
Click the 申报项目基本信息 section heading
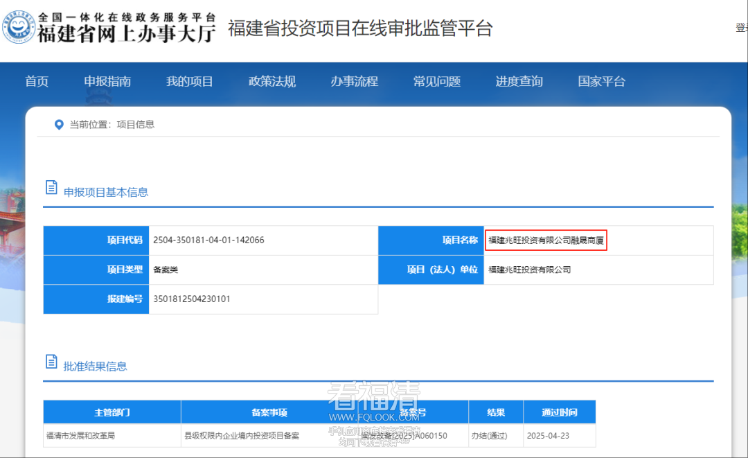pyautogui.click(x=106, y=192)
